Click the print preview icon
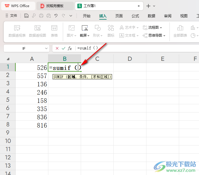199x175 pixels. pos(49,16)
